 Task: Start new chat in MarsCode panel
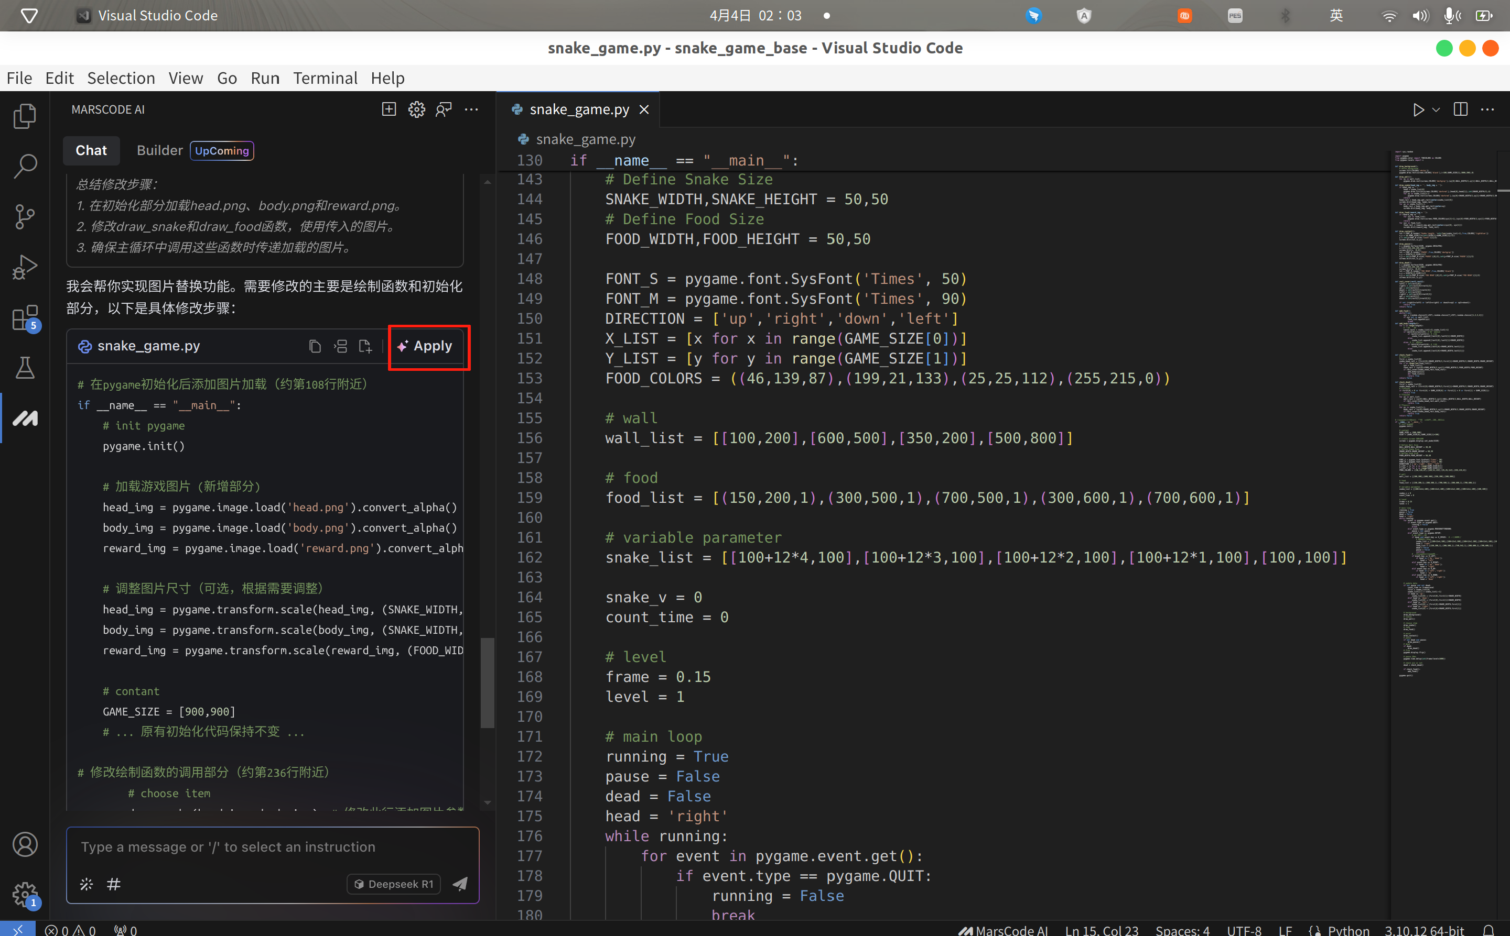(x=389, y=109)
